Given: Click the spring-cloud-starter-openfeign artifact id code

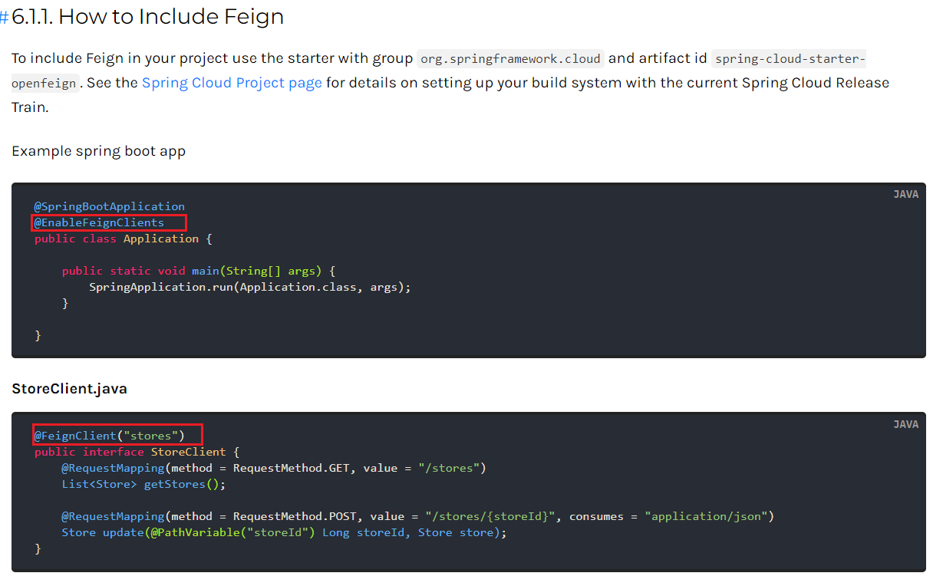Looking at the screenshot, I should pos(790,59).
